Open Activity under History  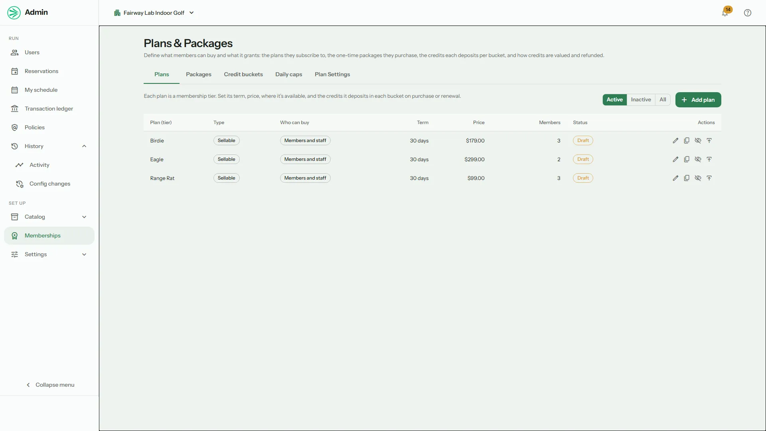coord(49,165)
